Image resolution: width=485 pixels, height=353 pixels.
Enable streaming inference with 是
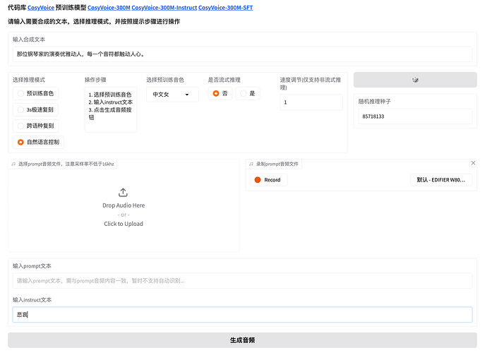(x=244, y=93)
